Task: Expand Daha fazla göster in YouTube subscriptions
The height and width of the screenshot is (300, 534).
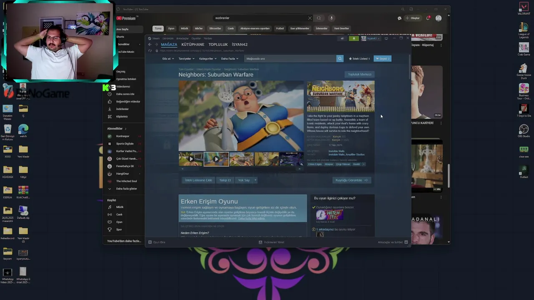Action: [123, 188]
